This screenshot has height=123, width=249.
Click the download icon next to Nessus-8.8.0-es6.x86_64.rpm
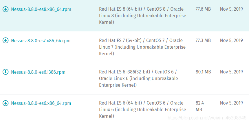tap(6, 103)
